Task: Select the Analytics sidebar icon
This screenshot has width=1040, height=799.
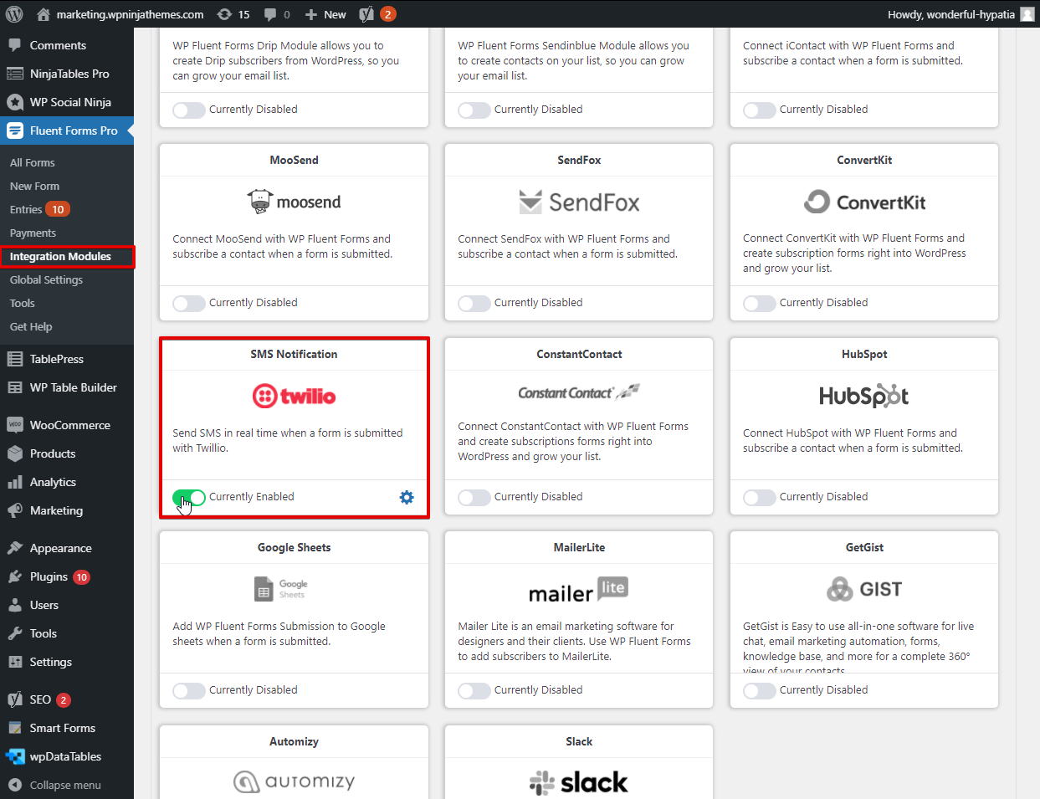Action: (14, 482)
